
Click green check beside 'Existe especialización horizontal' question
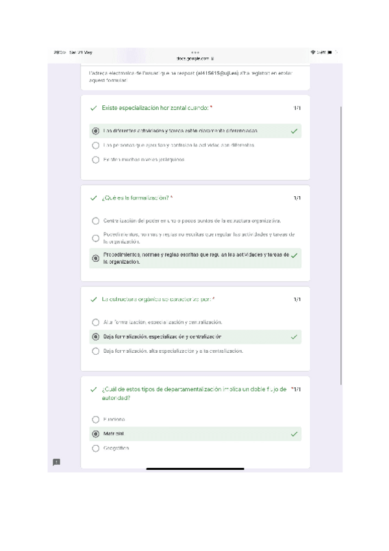(x=94, y=108)
